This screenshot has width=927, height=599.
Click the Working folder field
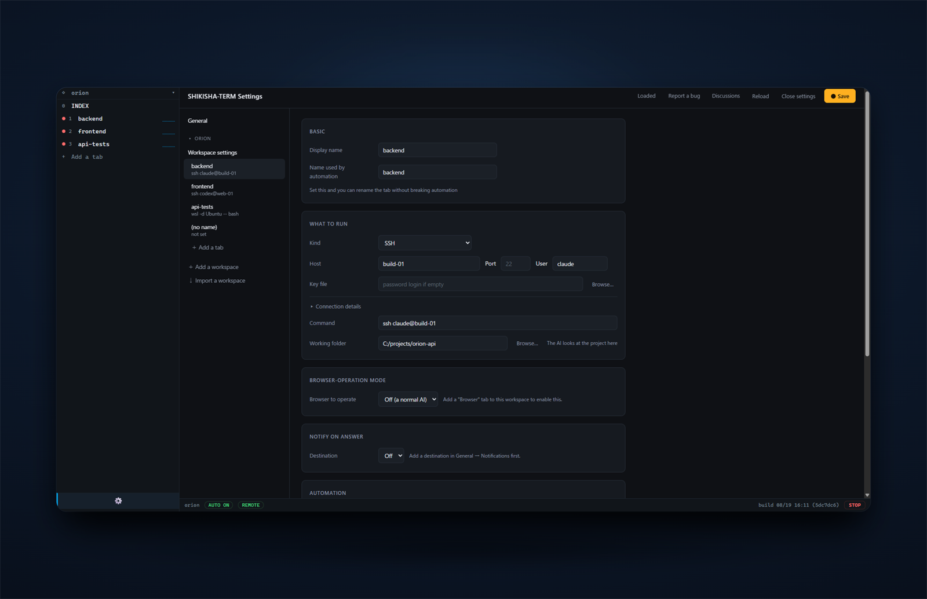tap(443, 344)
